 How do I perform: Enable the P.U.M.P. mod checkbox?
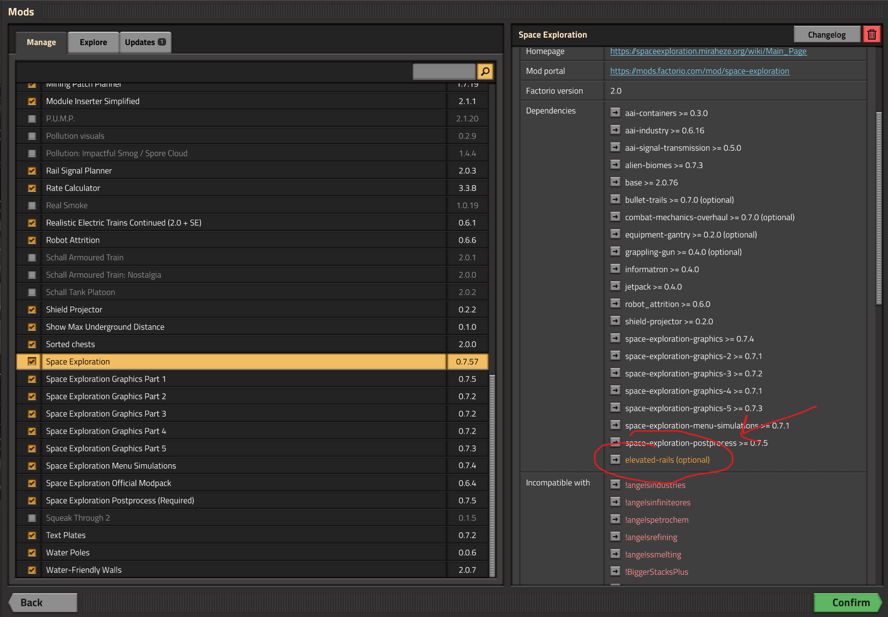(32, 119)
